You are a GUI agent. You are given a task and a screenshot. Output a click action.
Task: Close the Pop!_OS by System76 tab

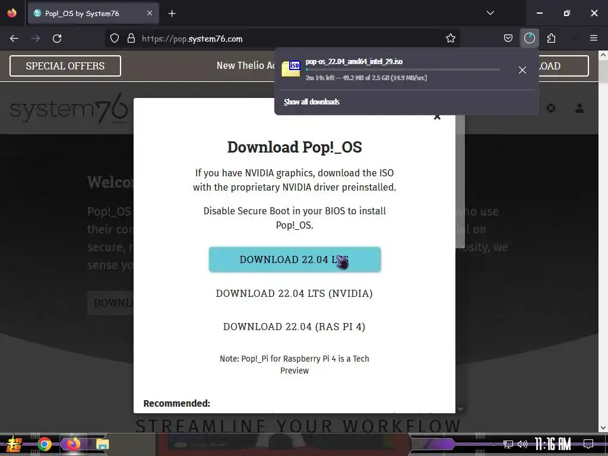pos(150,13)
